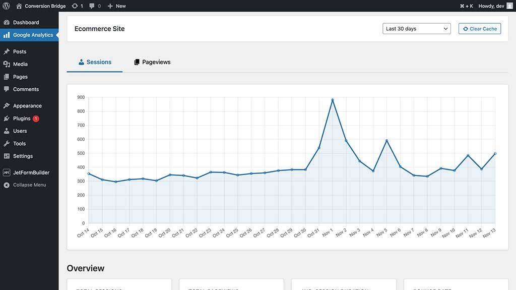The width and height of the screenshot is (516, 290).
Task: Open the JetFormBuilder menu
Action: tap(31, 172)
